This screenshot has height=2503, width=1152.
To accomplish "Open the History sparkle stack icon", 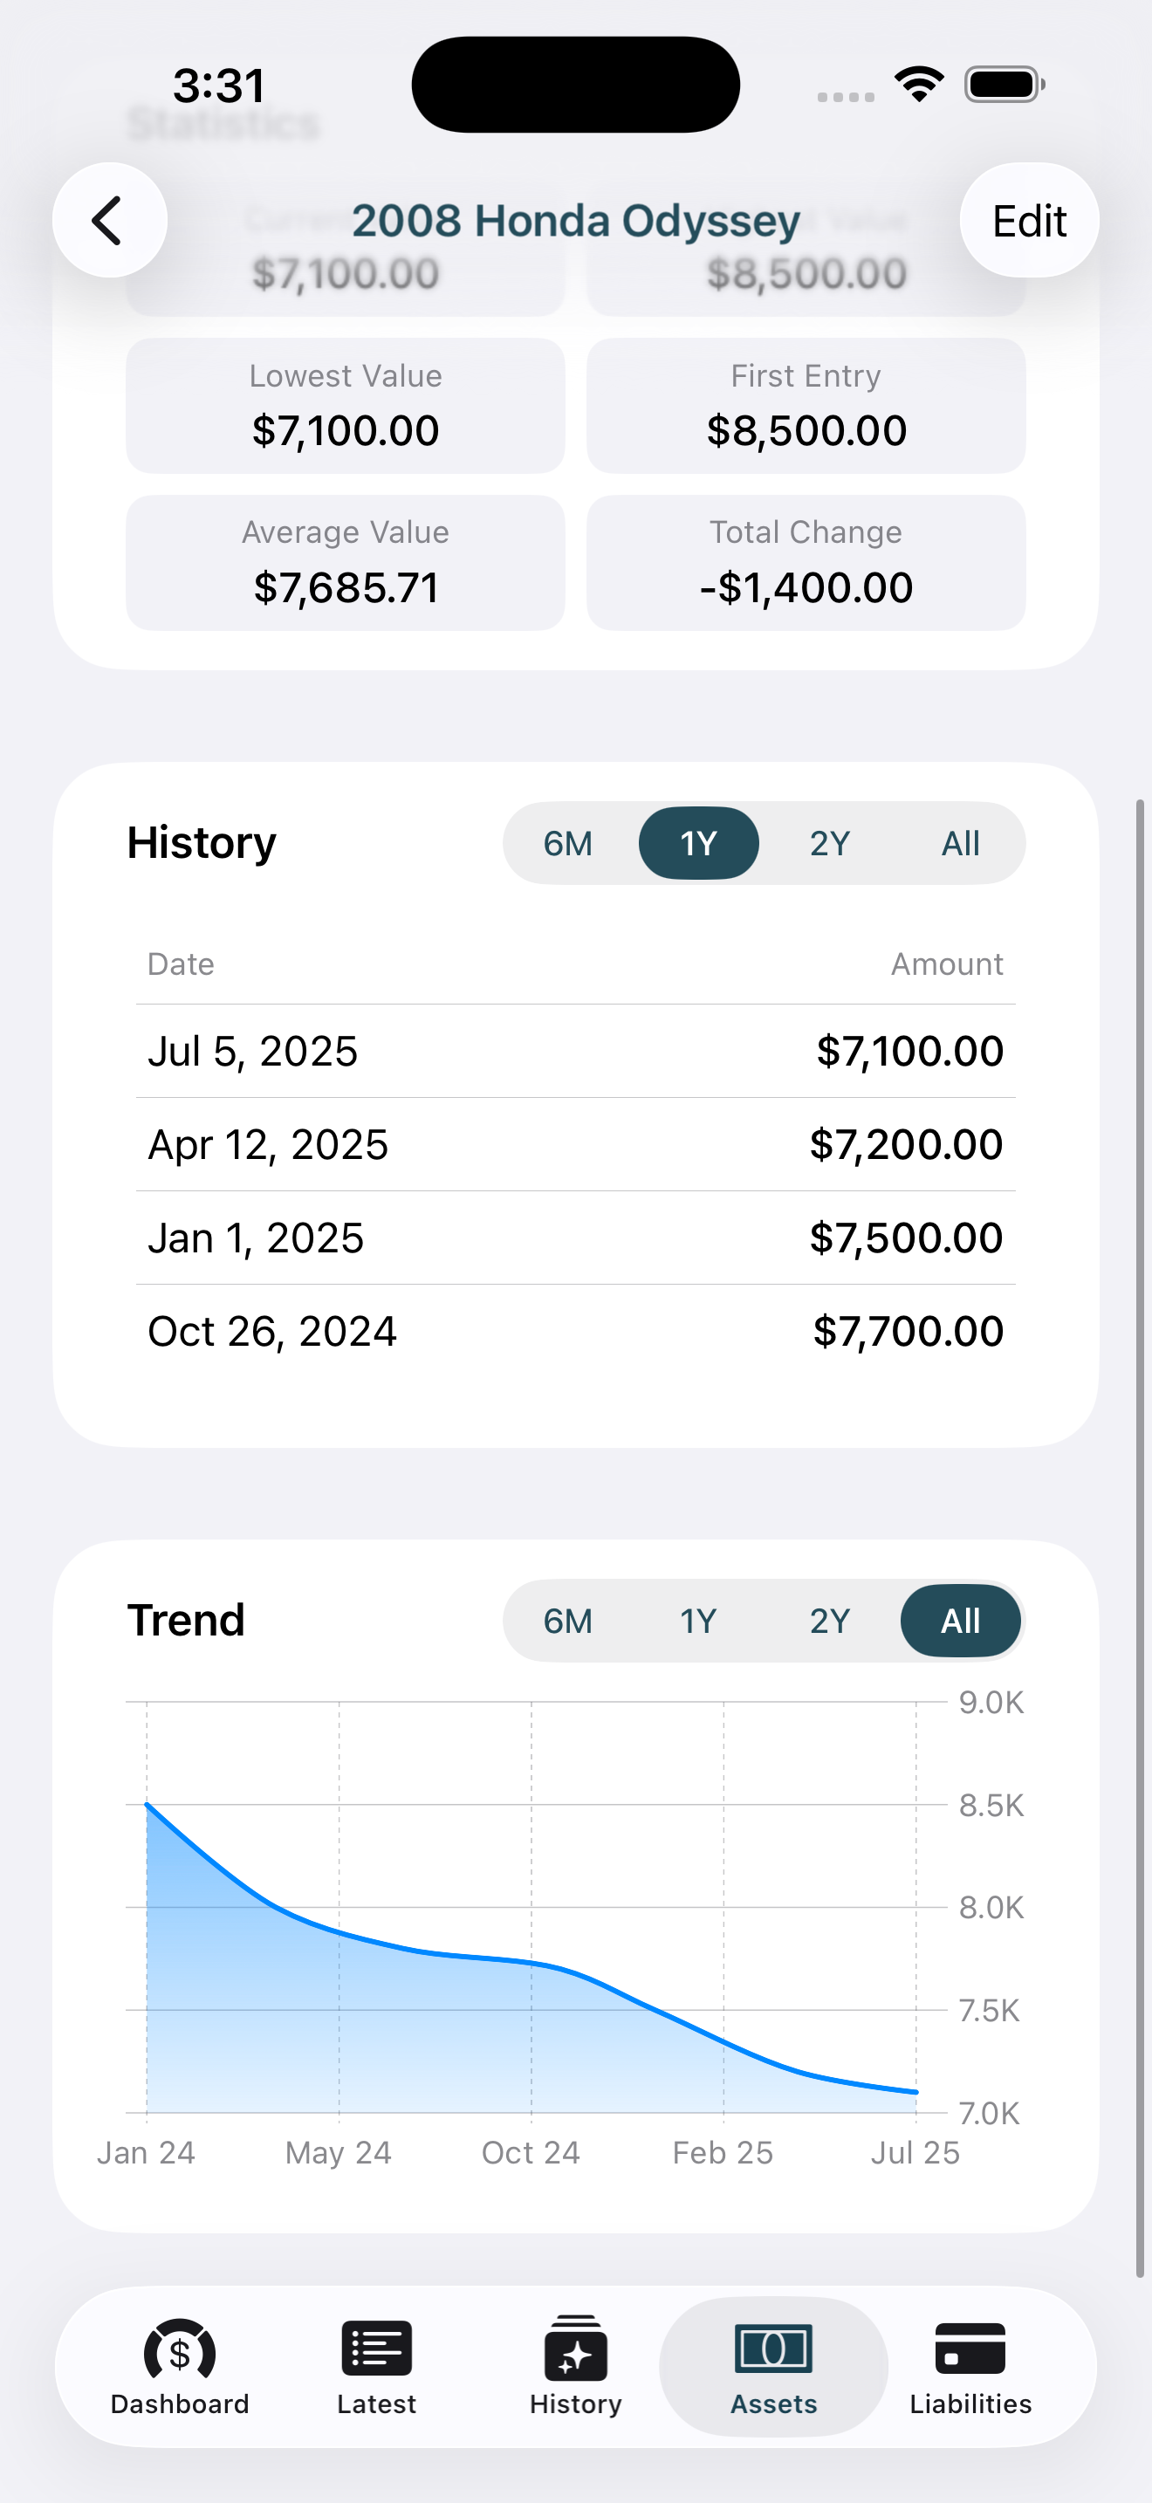I will point(575,2351).
